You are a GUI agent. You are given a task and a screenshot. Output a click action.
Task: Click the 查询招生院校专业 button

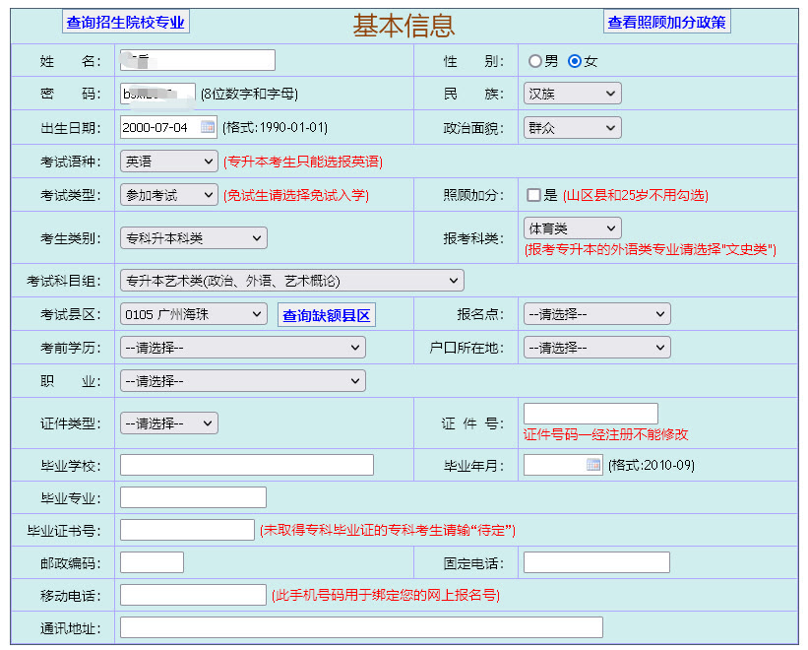tap(125, 22)
